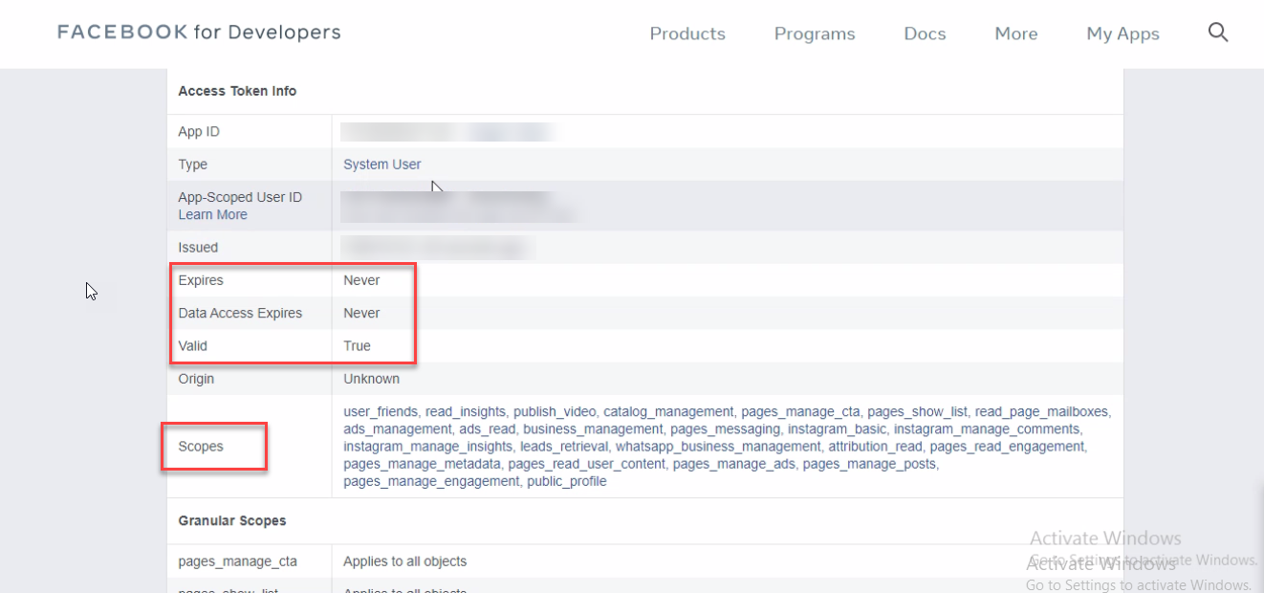This screenshot has width=1264, height=593.
Task: Select the Type row label
Action: pyautogui.click(x=192, y=165)
